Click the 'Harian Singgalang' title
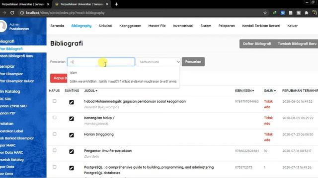Viewport: 318px width, 178px height. pos(99,134)
